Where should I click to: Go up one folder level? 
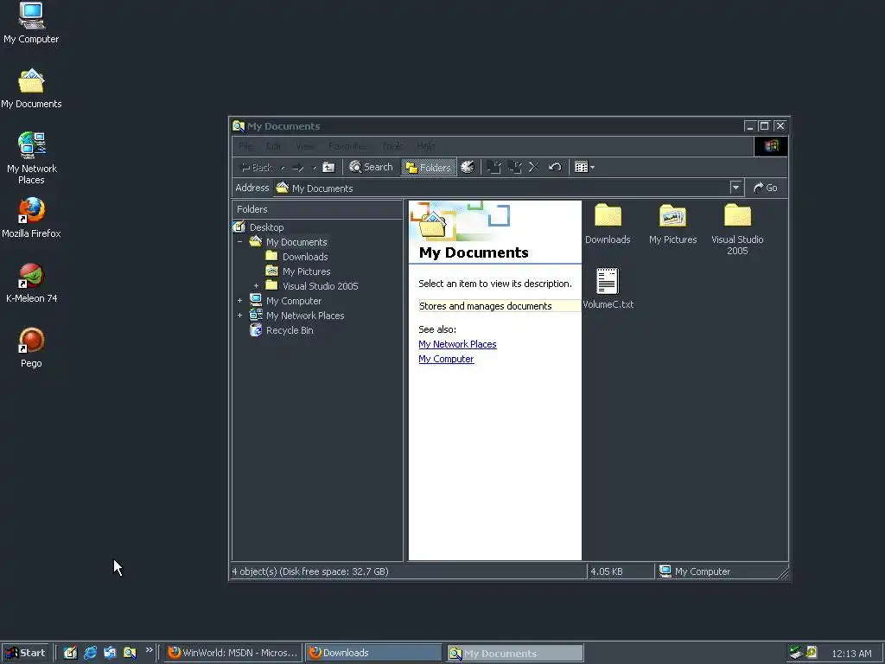(328, 167)
